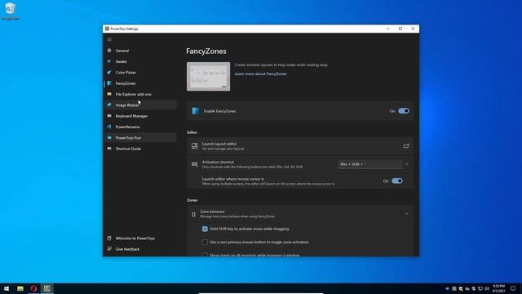Select Color Picker in the sidebar
This screenshot has width=522, height=294.
click(140, 73)
